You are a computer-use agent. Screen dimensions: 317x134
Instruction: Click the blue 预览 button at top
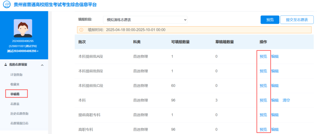(x=270, y=20)
